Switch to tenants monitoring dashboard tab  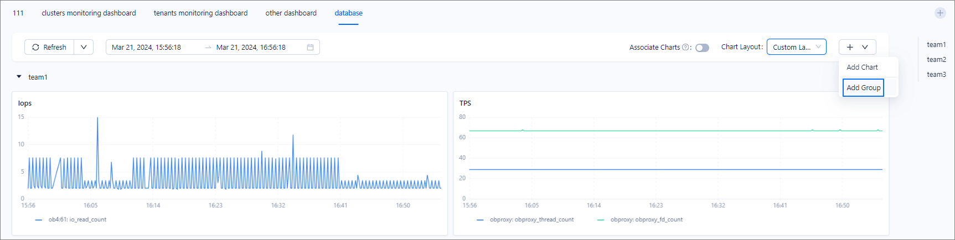[x=200, y=13]
